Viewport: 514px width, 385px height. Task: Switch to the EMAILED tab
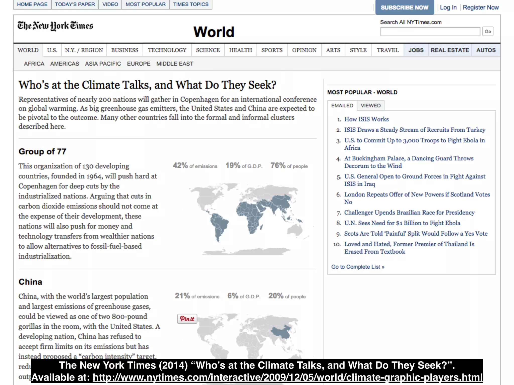click(x=342, y=106)
